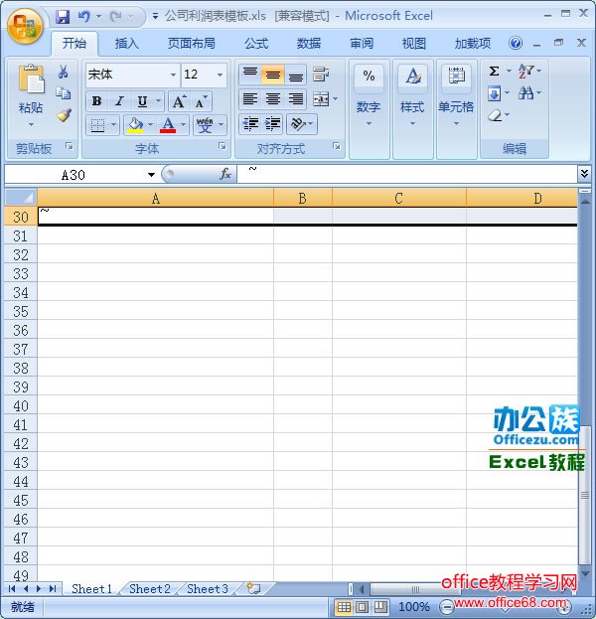
Task: Apply yellow fill color bucket
Action: click(135, 125)
